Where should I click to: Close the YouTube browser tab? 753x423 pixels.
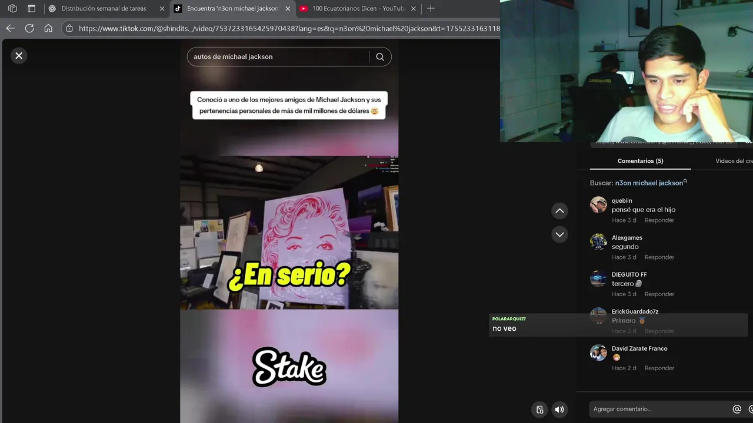point(413,9)
